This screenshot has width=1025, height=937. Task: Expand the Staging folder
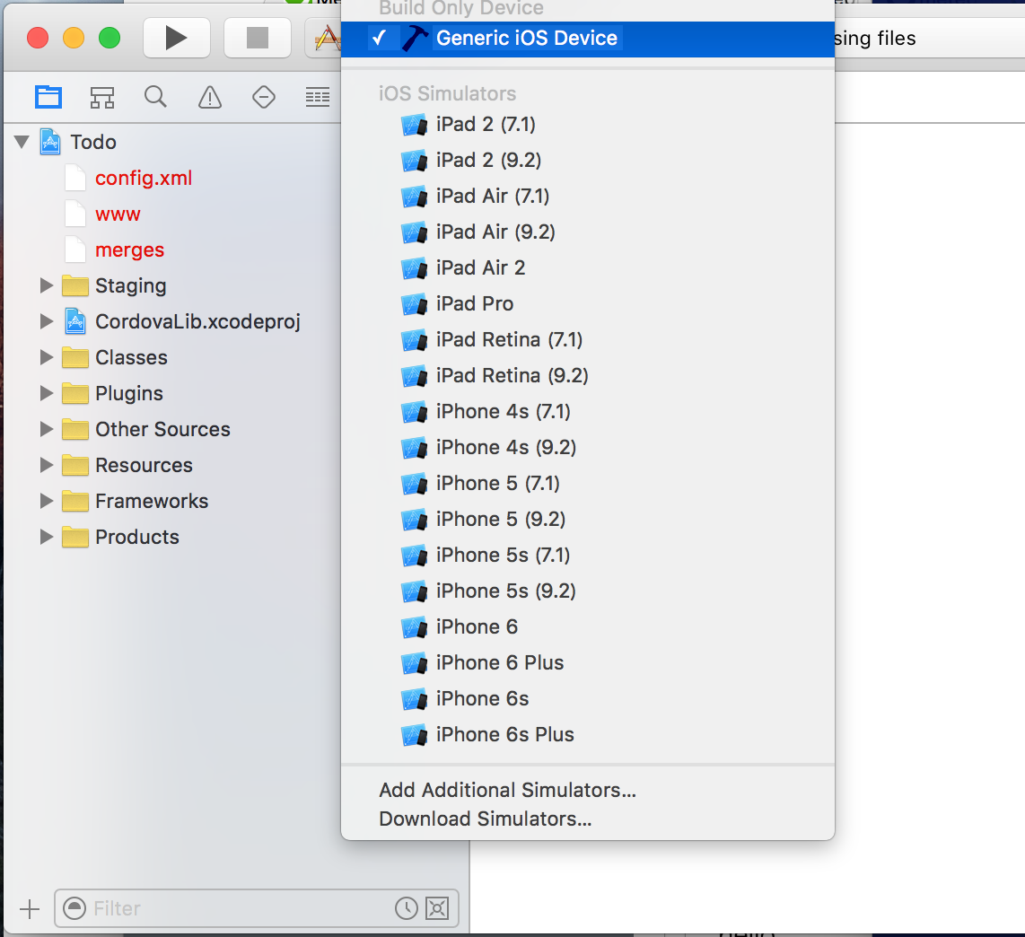click(47, 285)
